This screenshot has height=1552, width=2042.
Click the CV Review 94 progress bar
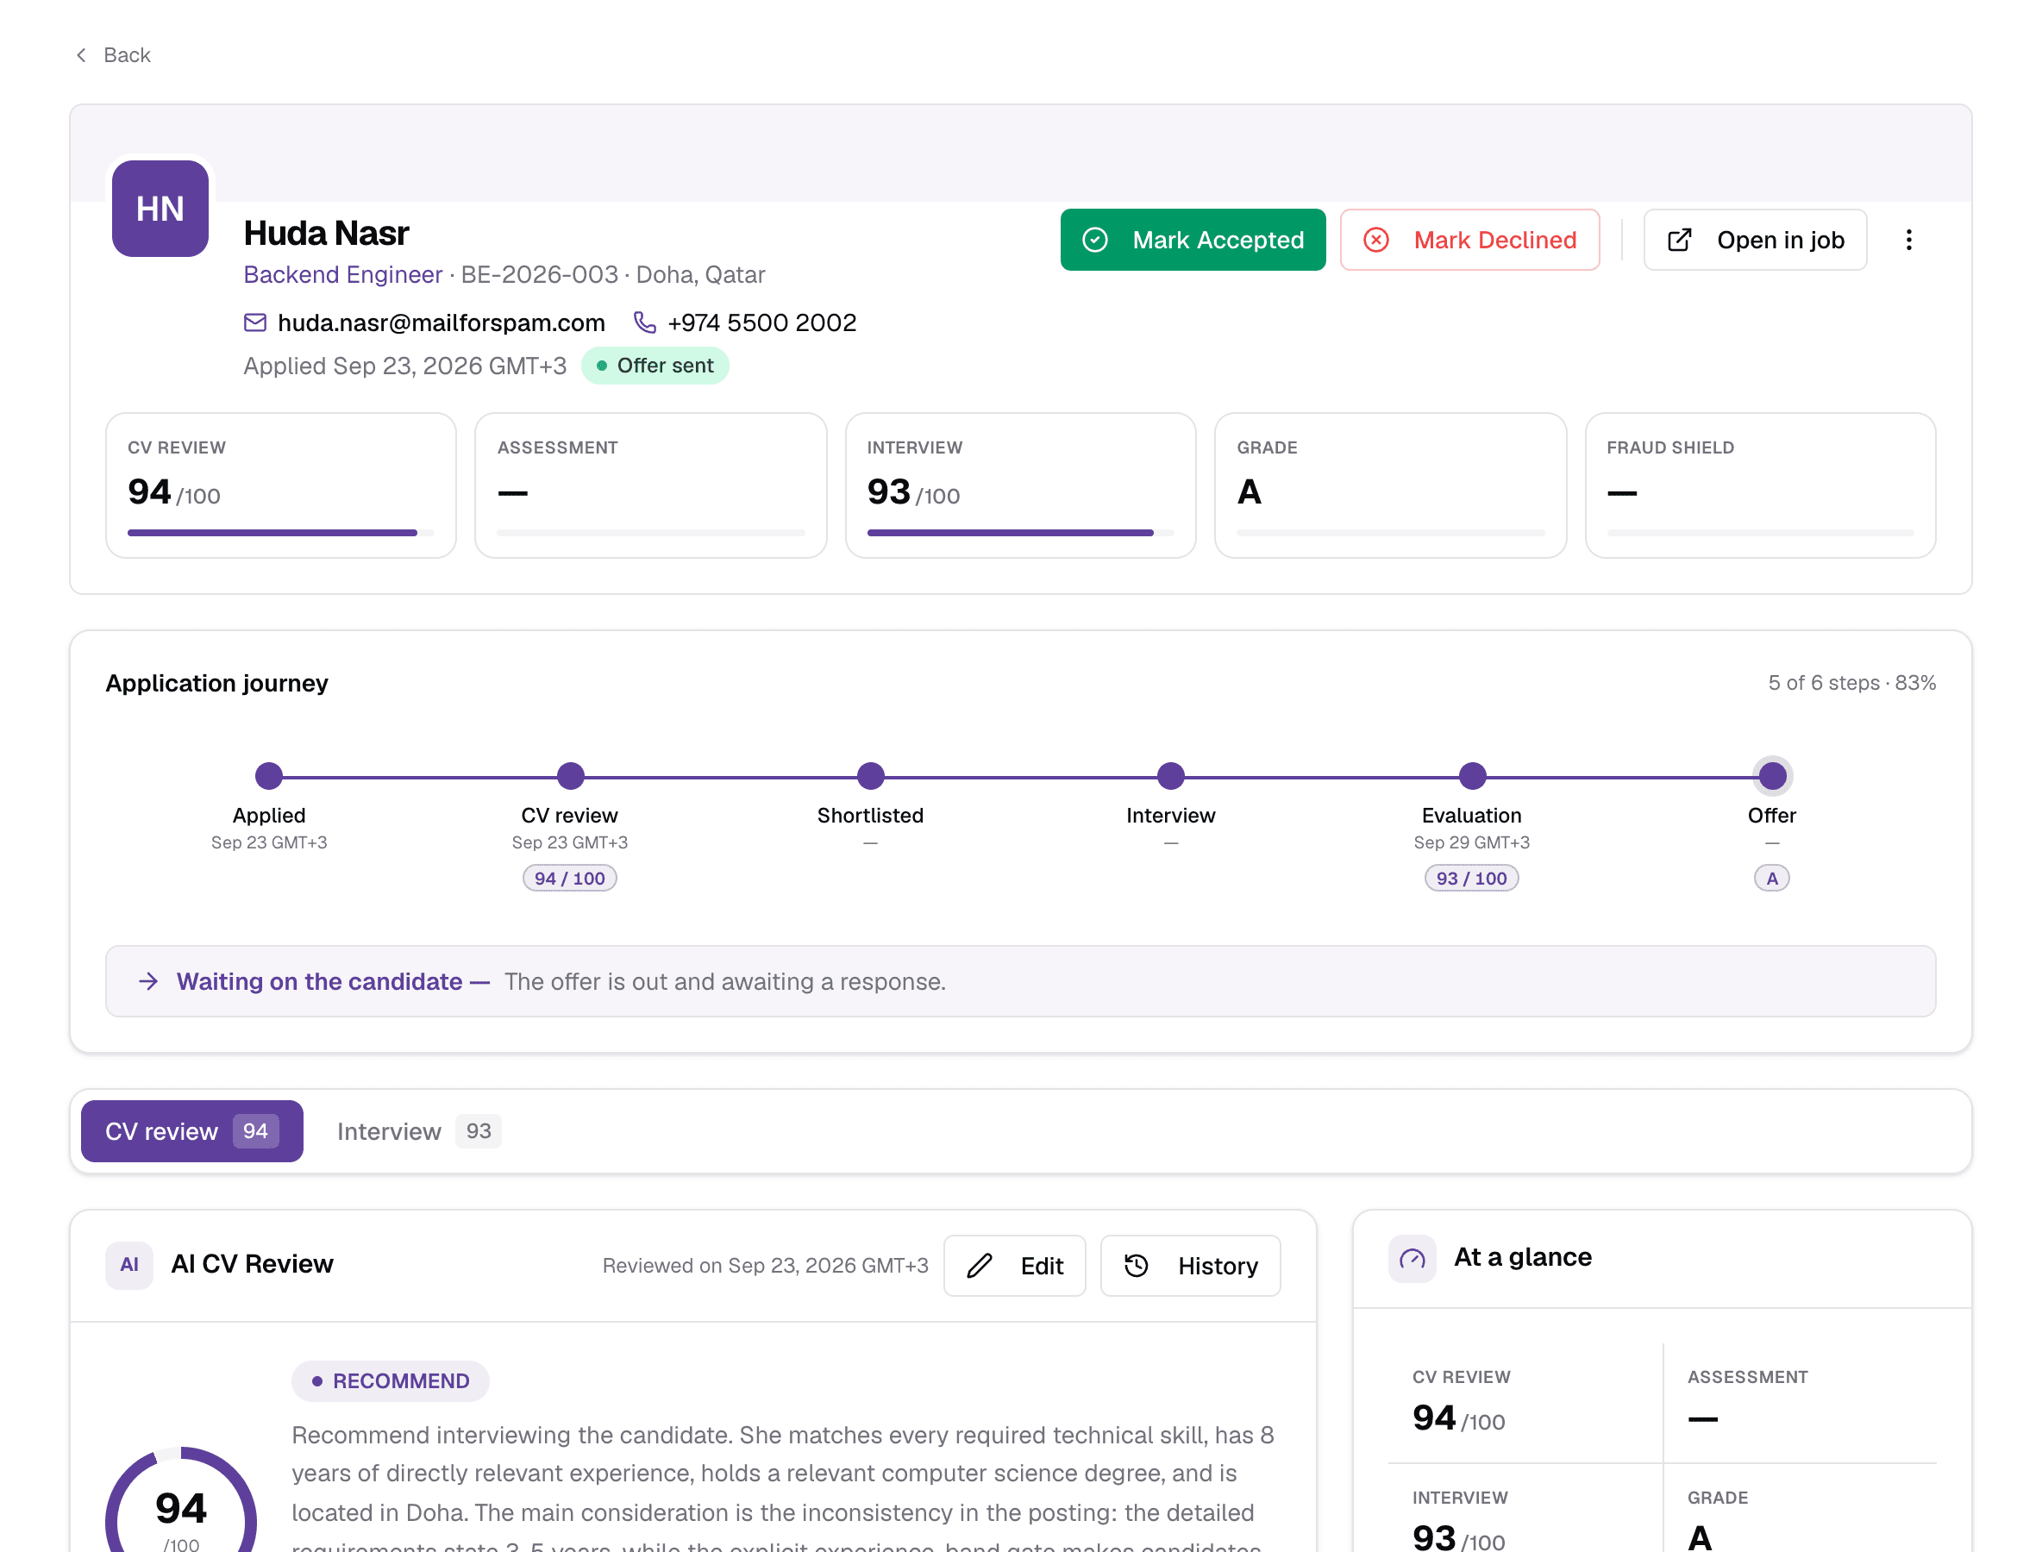[x=281, y=533]
